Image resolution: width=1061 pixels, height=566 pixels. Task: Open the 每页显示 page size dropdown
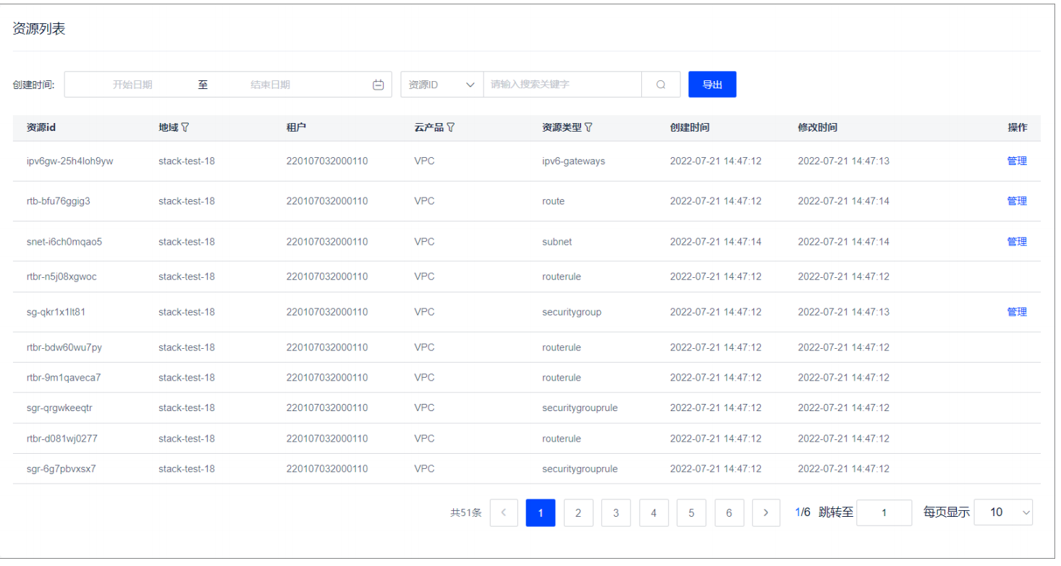point(1004,512)
